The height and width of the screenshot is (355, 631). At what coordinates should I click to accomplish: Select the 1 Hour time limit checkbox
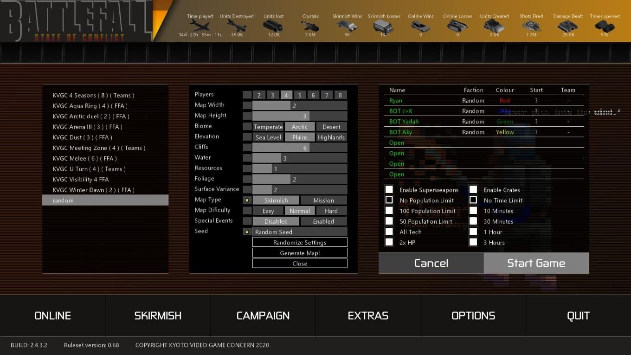pyautogui.click(x=473, y=232)
